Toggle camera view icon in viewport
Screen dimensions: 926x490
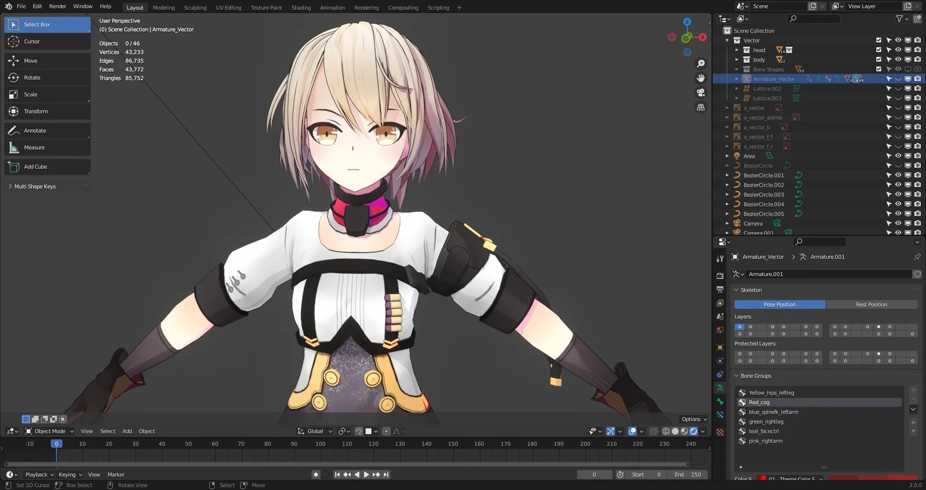point(701,93)
